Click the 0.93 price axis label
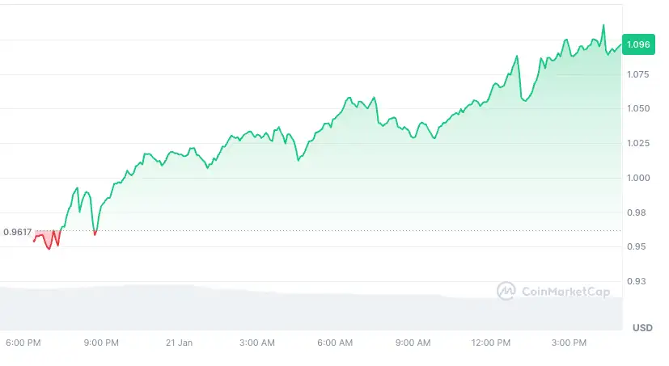Screen dimensions: 669x366 (x=636, y=281)
